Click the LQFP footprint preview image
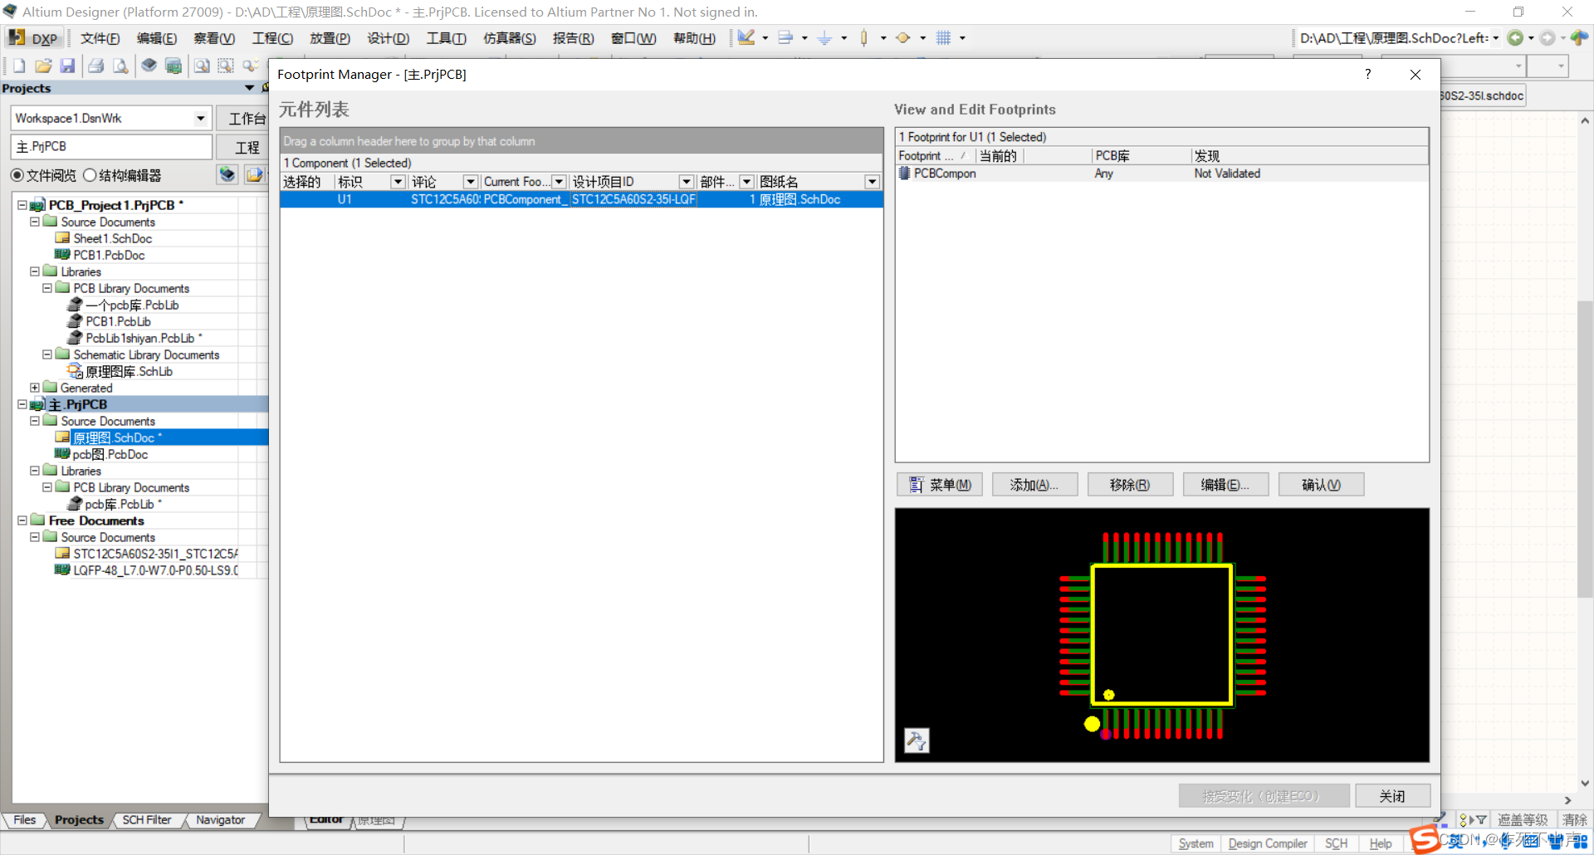1594x855 pixels. tap(1162, 635)
